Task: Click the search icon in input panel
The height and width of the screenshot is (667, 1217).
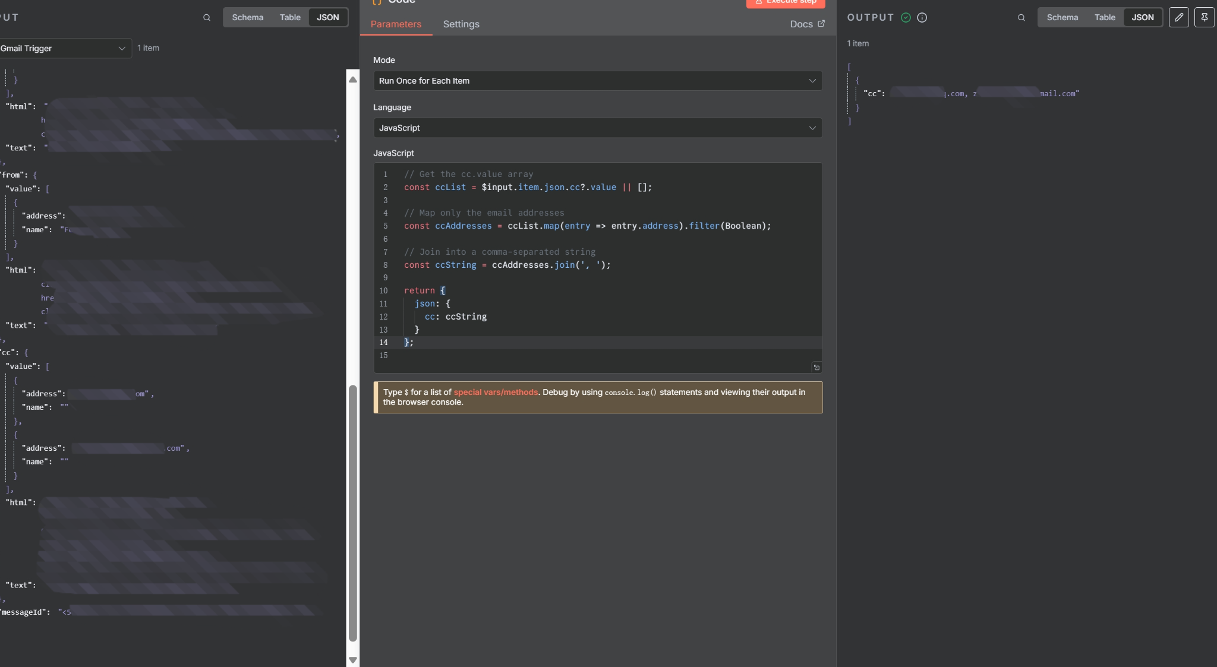Action: coord(207,18)
